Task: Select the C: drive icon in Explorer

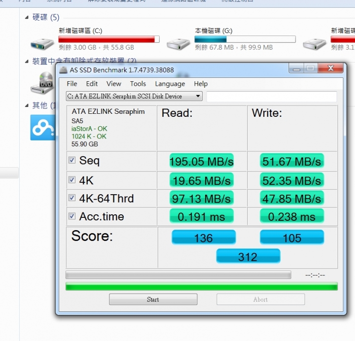Action: point(42,43)
